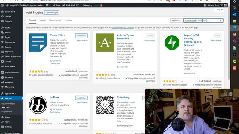View More Details for Jetpack plugin
239x134 pixels.
pyautogui.click(x=217, y=41)
